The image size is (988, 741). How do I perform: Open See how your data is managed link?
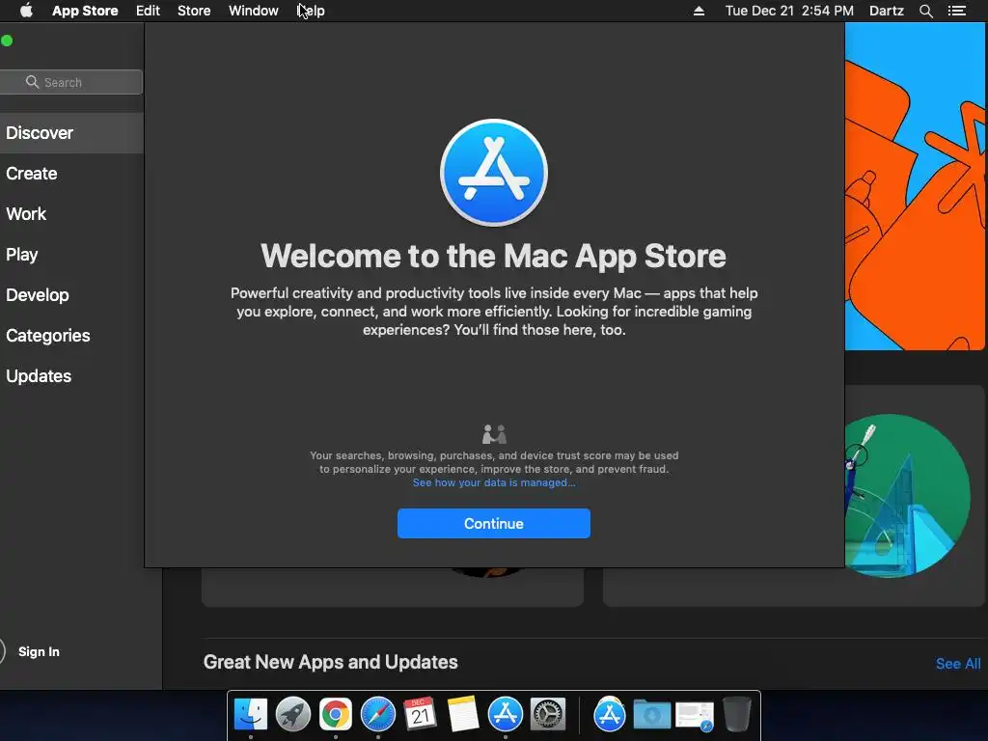click(494, 482)
